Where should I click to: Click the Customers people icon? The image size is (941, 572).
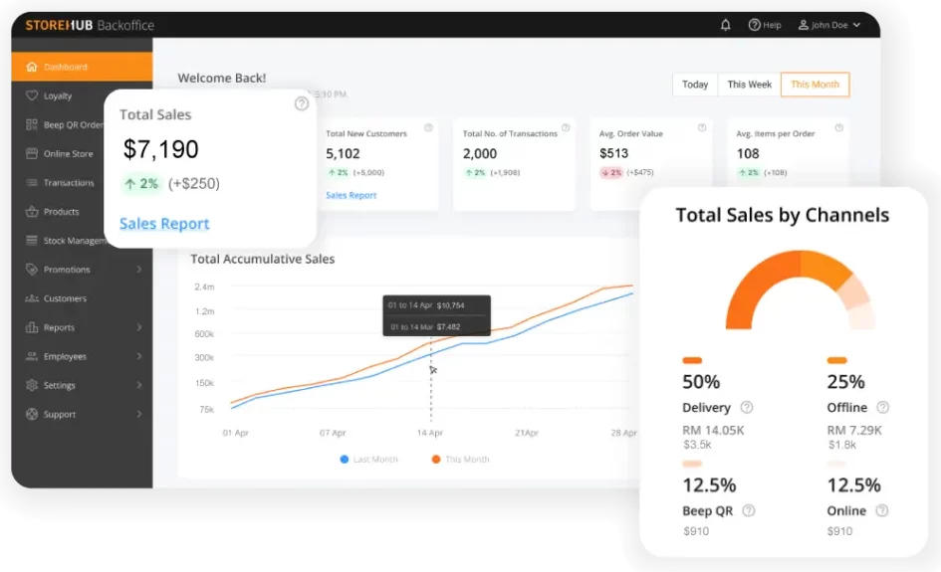tap(32, 298)
